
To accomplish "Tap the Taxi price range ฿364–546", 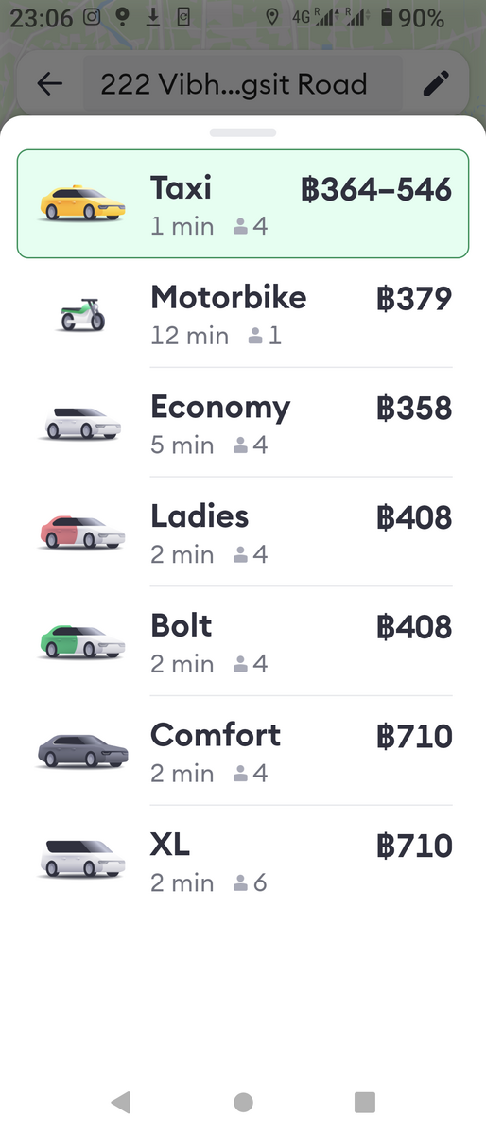I will point(376,189).
